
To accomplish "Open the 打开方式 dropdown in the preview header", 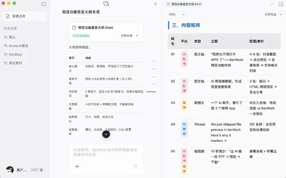I will coord(273,14).
